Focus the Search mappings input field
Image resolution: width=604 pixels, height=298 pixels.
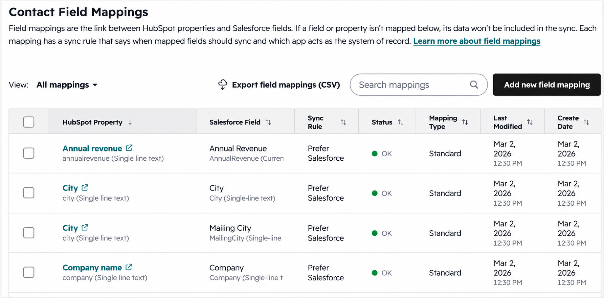point(419,85)
